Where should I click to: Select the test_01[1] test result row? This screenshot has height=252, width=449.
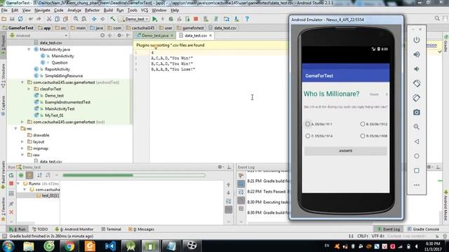click(x=39, y=196)
